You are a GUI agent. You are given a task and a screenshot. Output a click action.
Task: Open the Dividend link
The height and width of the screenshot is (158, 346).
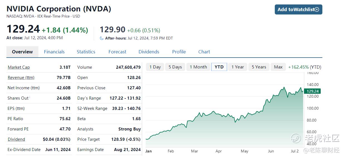tap(16, 139)
